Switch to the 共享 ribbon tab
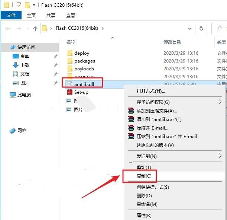 coord(51,15)
